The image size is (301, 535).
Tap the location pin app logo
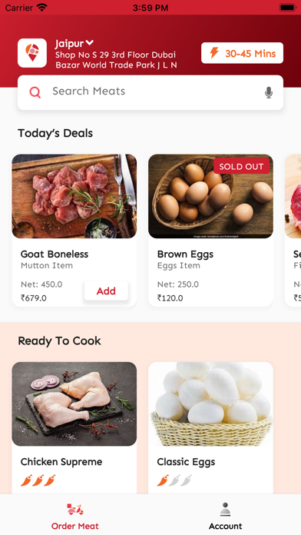click(x=32, y=53)
